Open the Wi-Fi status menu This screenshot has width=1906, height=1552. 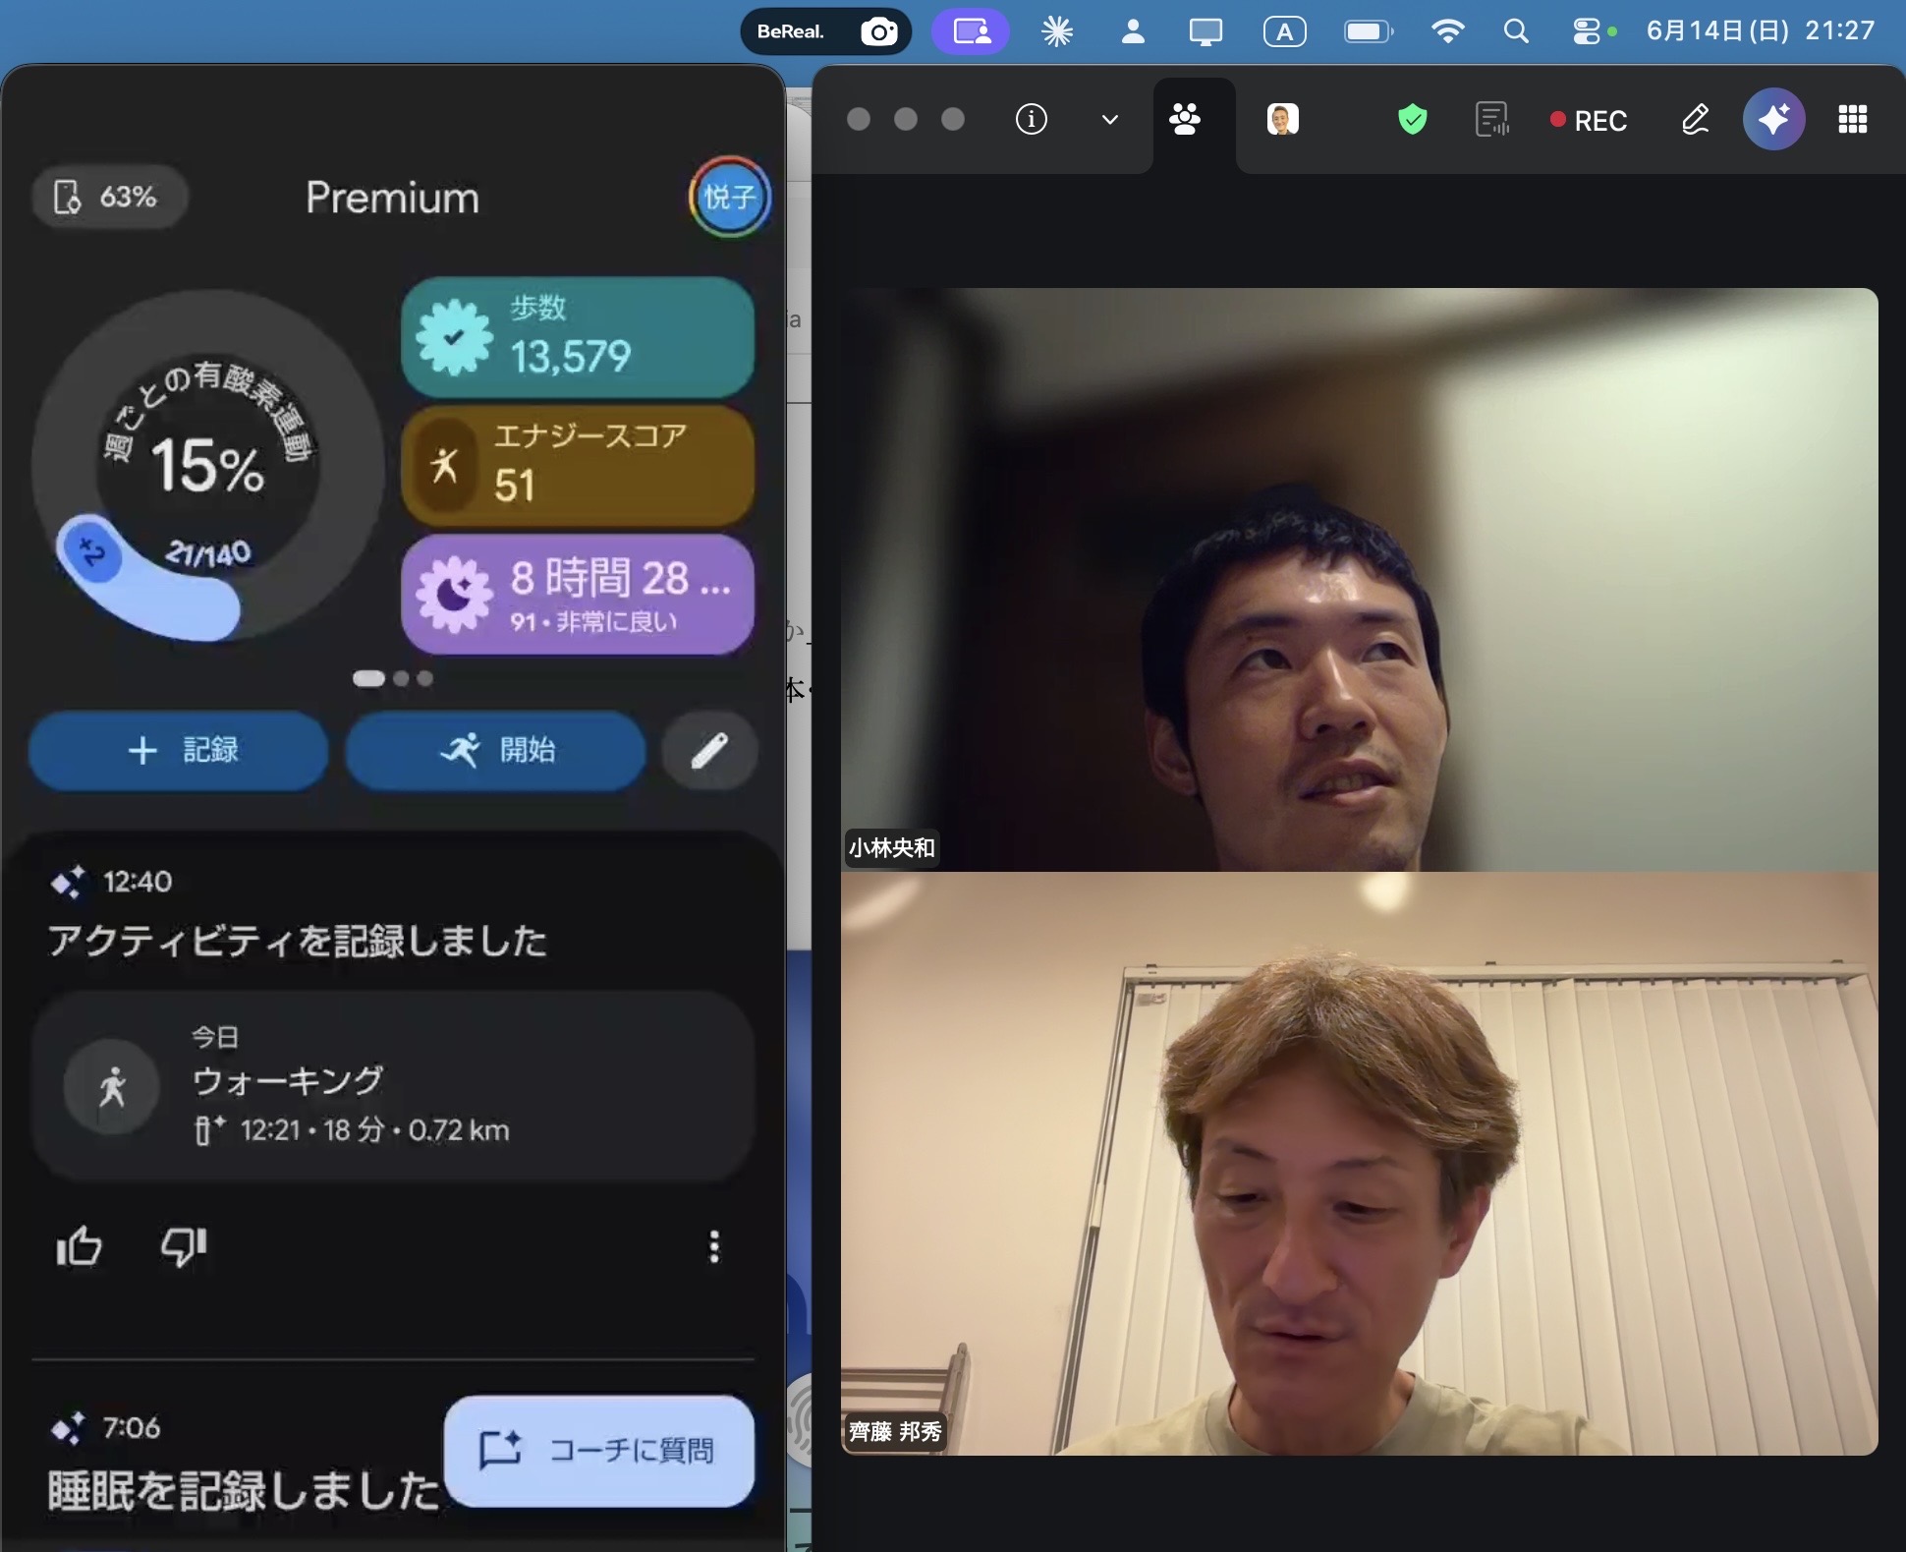pyautogui.click(x=1448, y=31)
